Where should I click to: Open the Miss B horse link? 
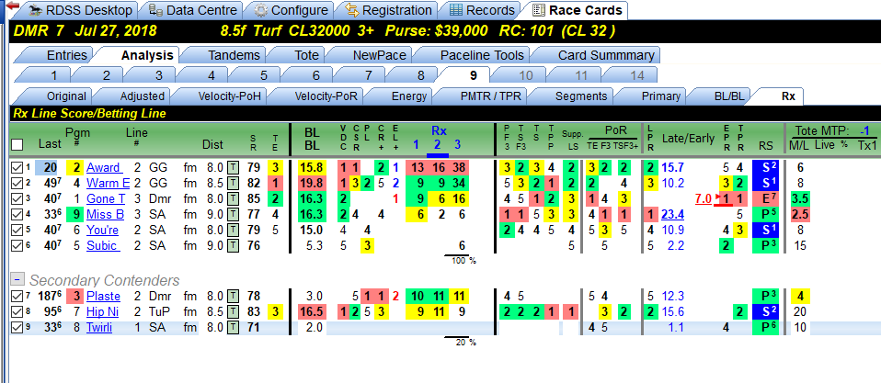click(x=105, y=214)
